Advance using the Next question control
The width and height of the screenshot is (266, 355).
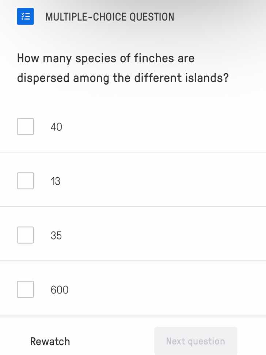click(x=196, y=341)
